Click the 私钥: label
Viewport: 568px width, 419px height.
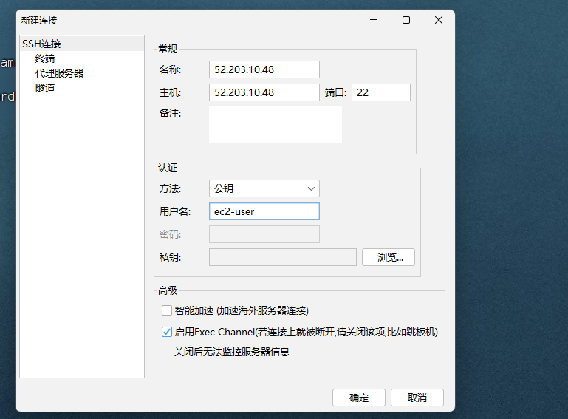tap(170, 257)
